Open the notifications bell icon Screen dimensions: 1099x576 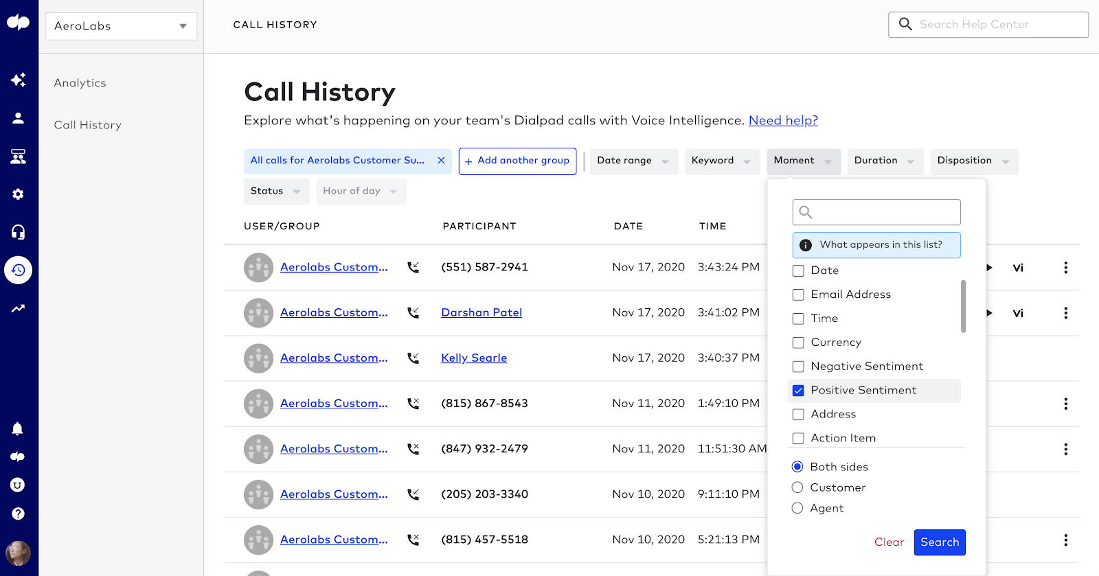pyautogui.click(x=18, y=429)
